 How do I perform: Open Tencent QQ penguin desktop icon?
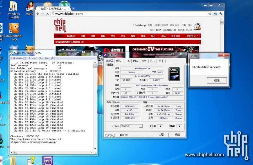click(x=30, y=8)
